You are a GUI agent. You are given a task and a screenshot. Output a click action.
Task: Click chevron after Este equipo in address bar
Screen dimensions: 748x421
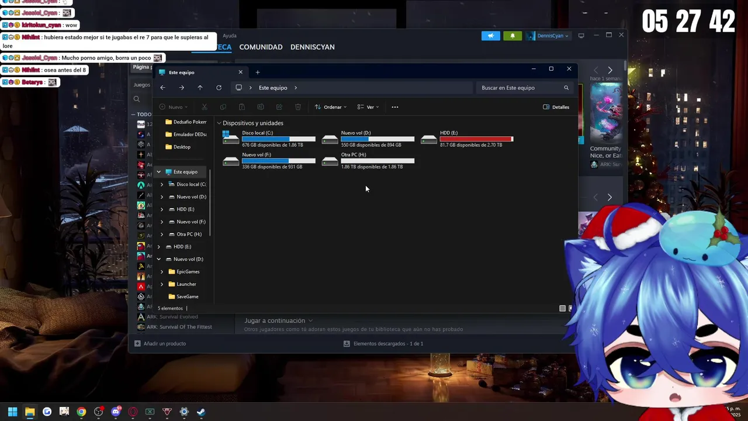click(x=296, y=88)
